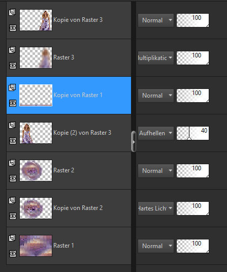Open Aufhellen blend mode dropdown
Screen dimensions: 227x272
point(156,133)
